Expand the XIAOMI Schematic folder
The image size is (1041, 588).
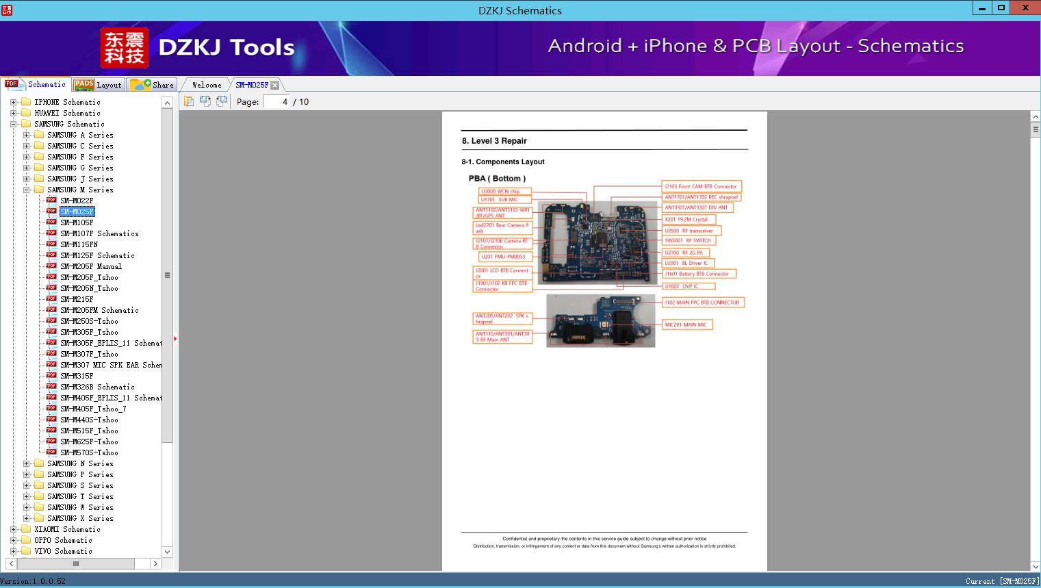pos(13,529)
